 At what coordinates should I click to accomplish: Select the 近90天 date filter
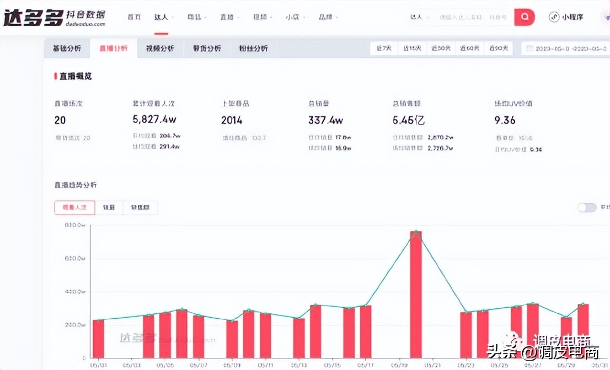tap(498, 48)
